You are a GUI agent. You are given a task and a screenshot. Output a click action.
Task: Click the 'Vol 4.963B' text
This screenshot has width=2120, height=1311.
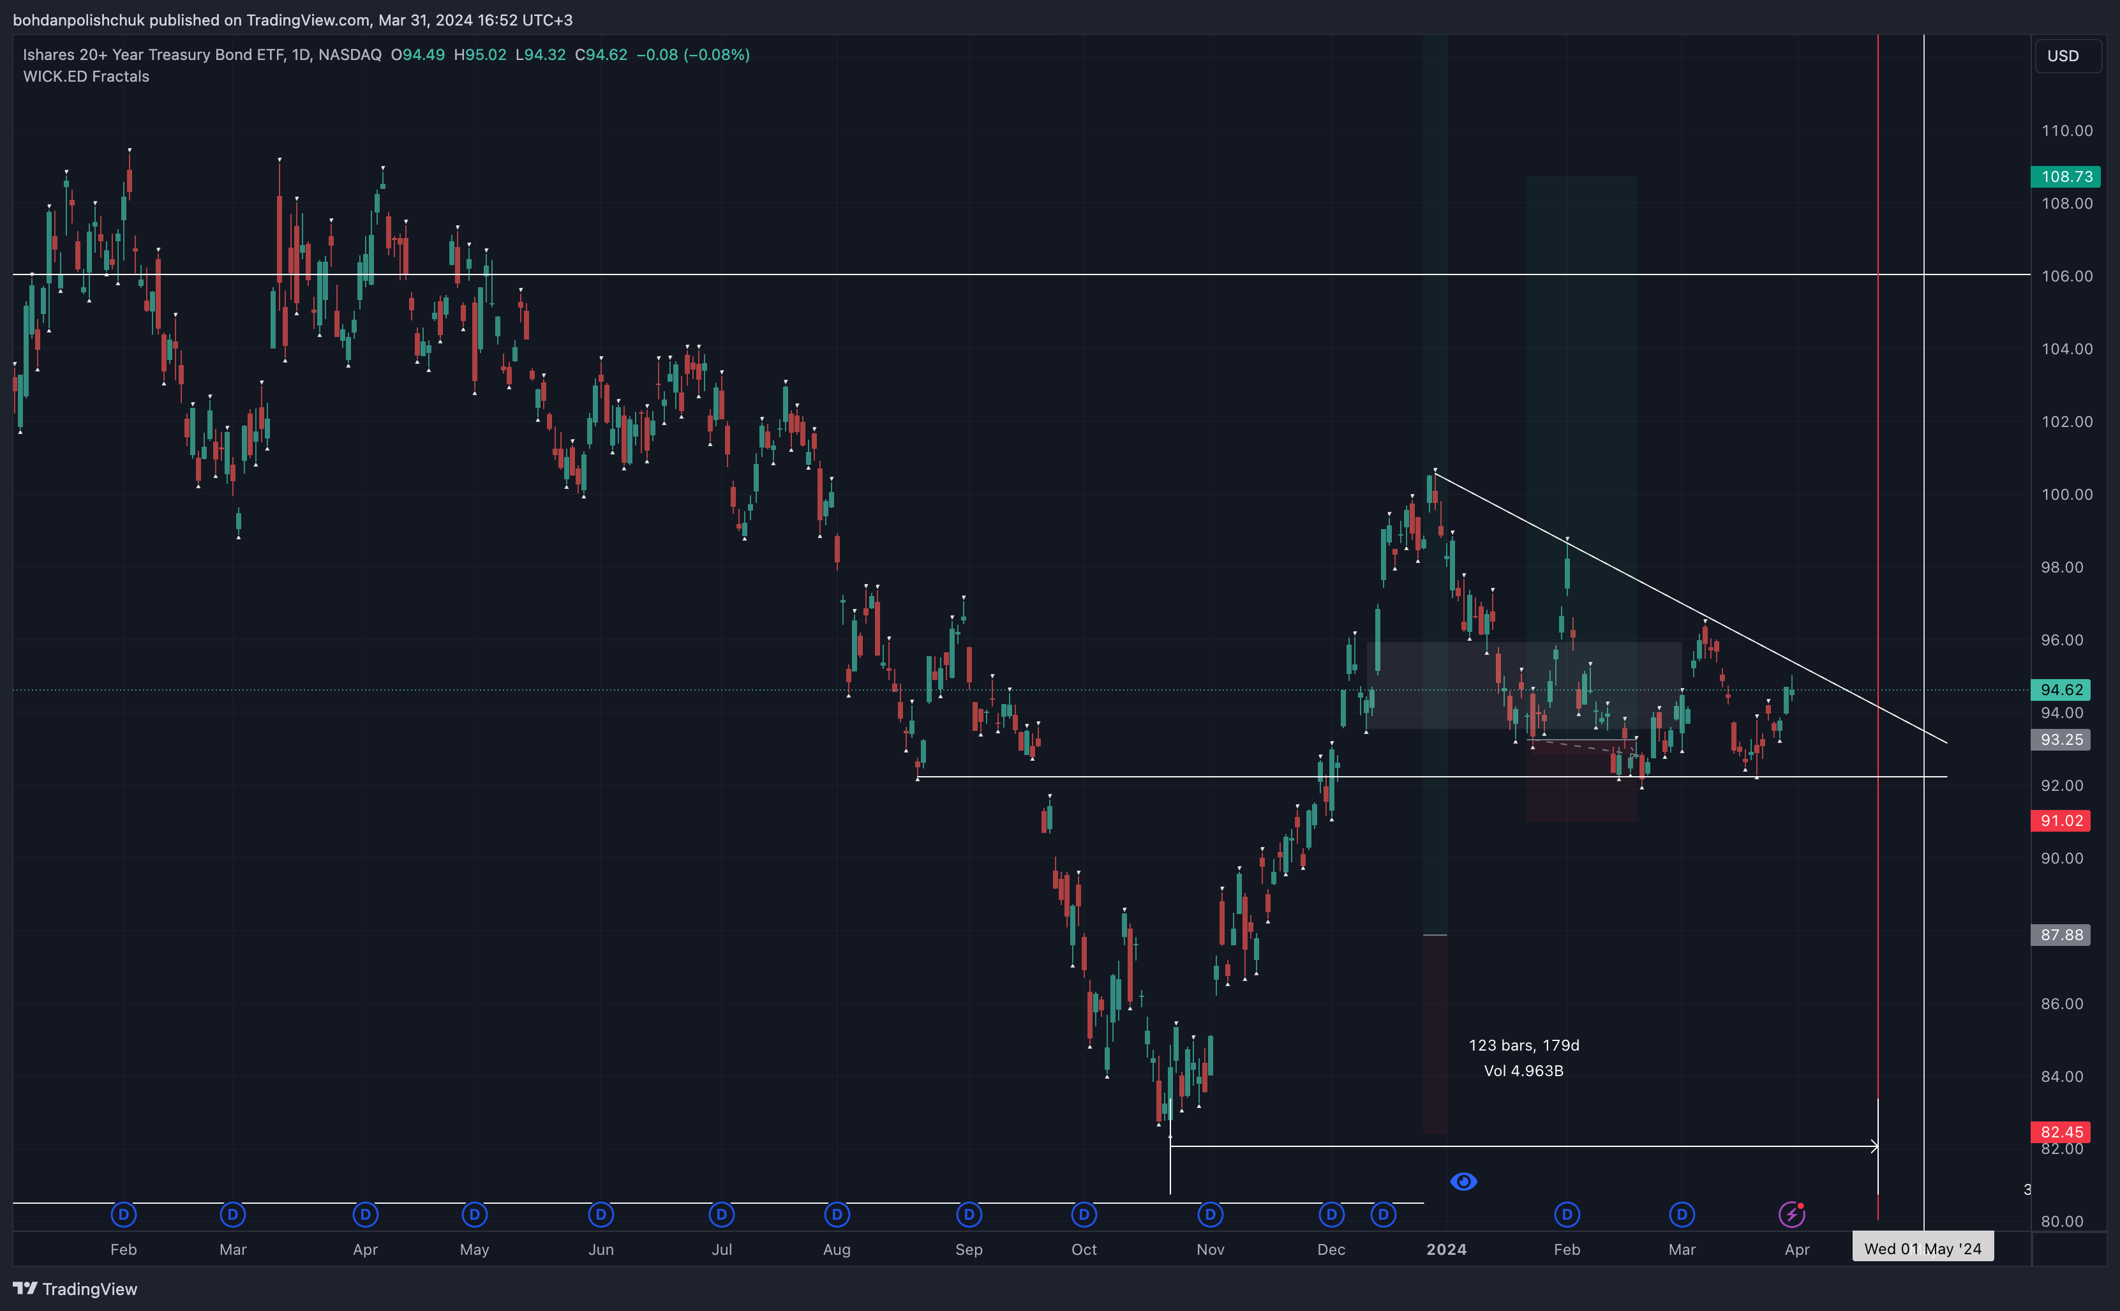pyautogui.click(x=1524, y=1071)
